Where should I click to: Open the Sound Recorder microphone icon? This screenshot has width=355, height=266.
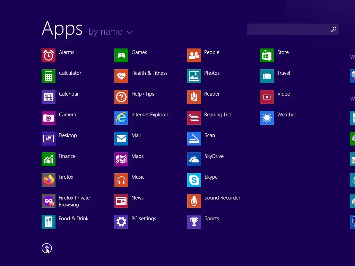click(194, 201)
